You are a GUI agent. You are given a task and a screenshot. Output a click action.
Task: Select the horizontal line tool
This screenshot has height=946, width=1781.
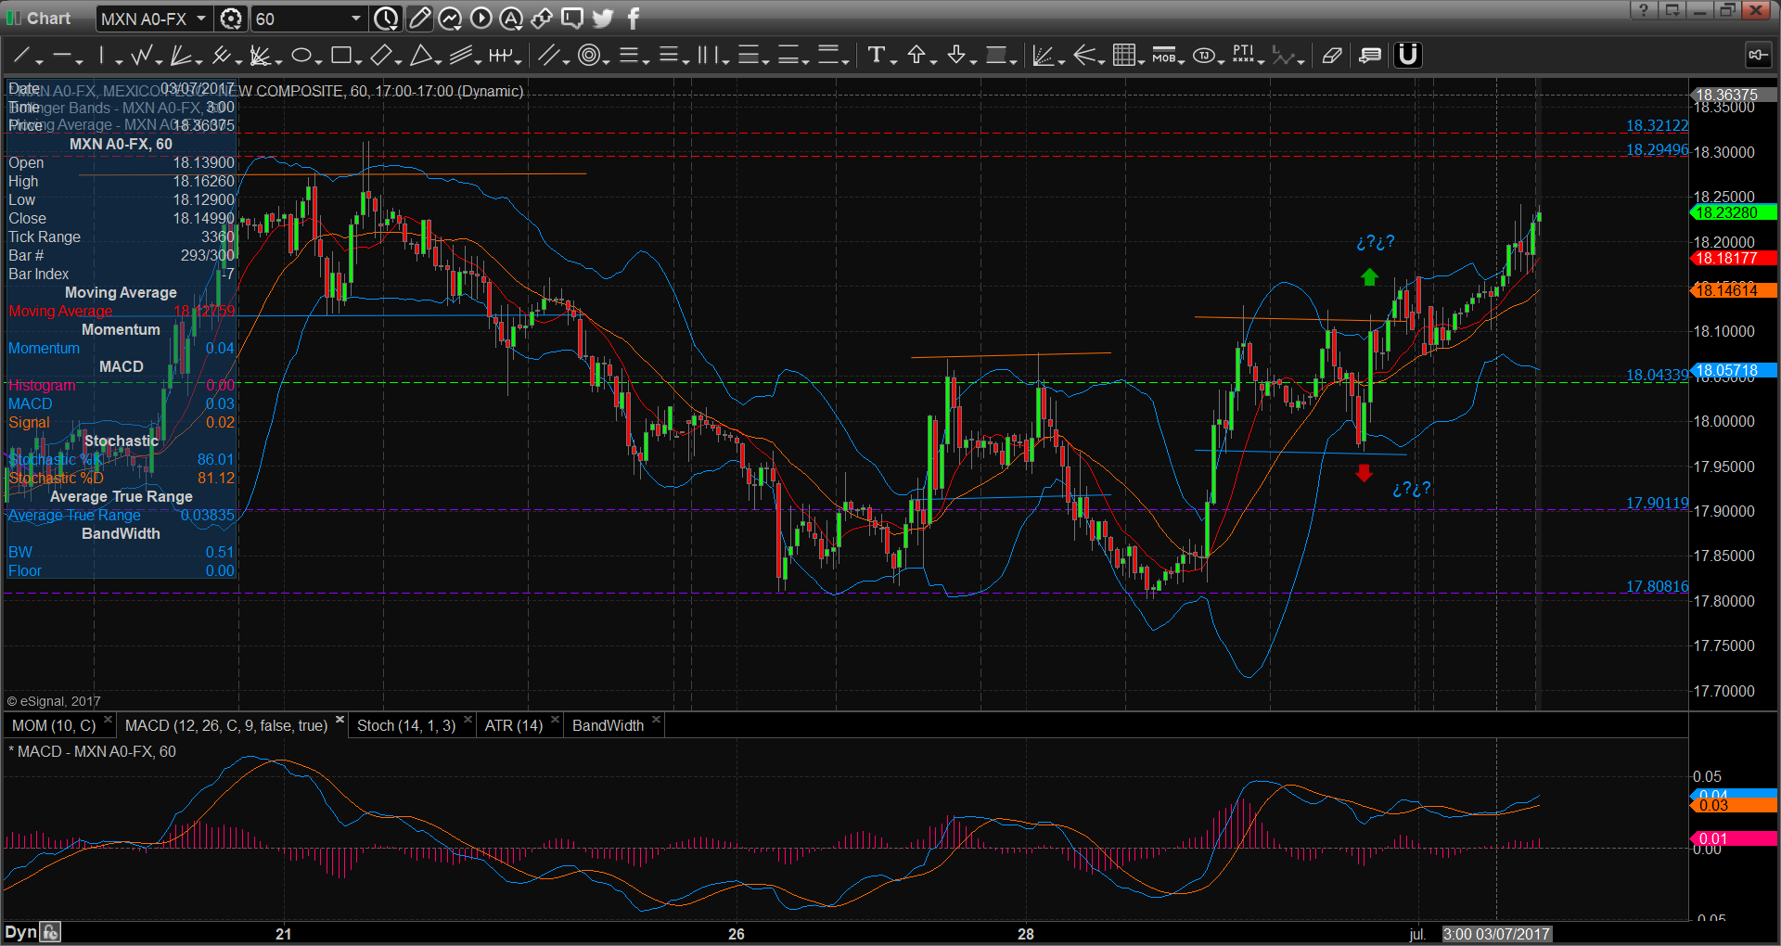[62, 56]
